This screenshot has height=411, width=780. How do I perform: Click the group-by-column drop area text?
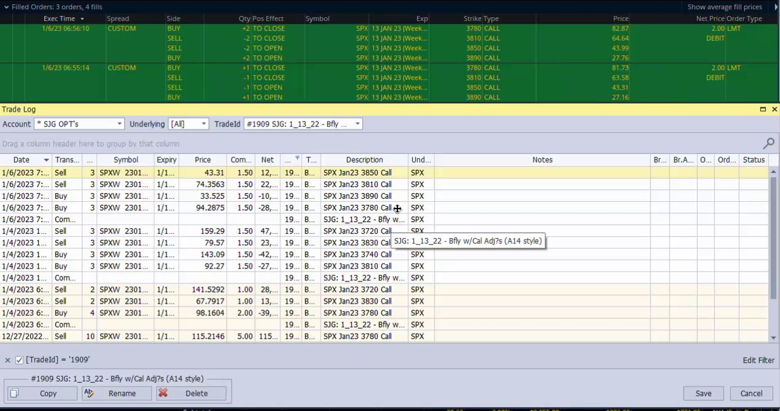(91, 144)
